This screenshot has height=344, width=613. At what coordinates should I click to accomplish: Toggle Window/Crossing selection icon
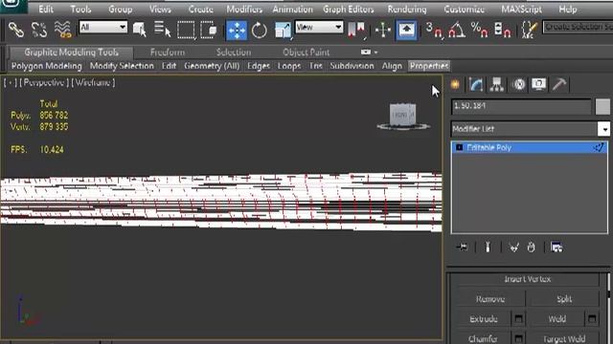pyautogui.click(x=209, y=30)
